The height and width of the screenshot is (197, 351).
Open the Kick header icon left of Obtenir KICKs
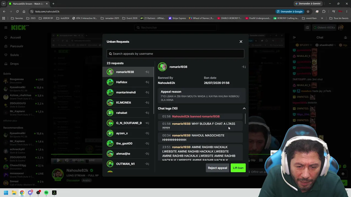pyautogui.click(x=307, y=28)
